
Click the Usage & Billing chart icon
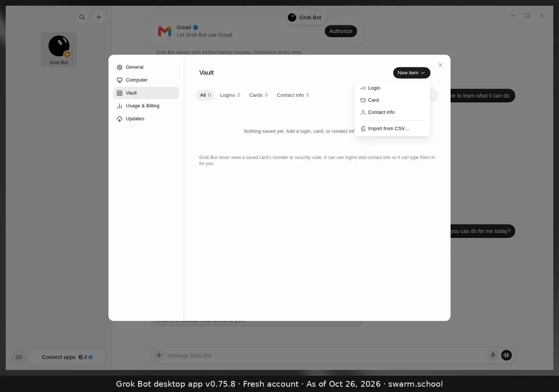(120, 106)
